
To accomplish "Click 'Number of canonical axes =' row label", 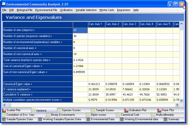I will click(37, 48).
